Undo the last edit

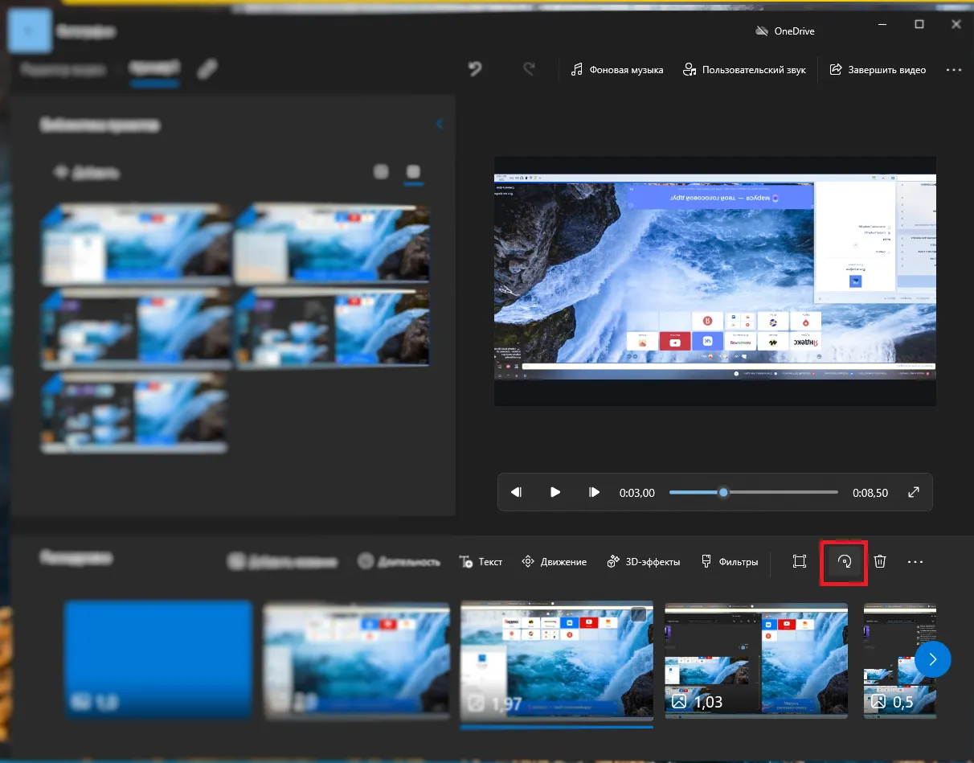point(475,70)
